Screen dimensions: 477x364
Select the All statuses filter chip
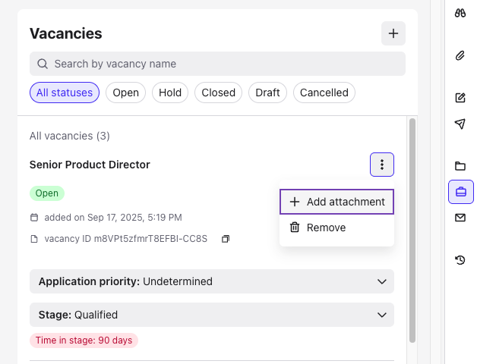pyautogui.click(x=65, y=93)
